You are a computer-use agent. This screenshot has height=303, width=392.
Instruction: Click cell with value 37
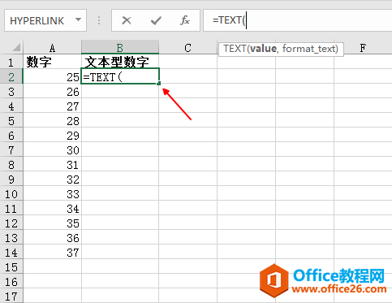point(52,252)
